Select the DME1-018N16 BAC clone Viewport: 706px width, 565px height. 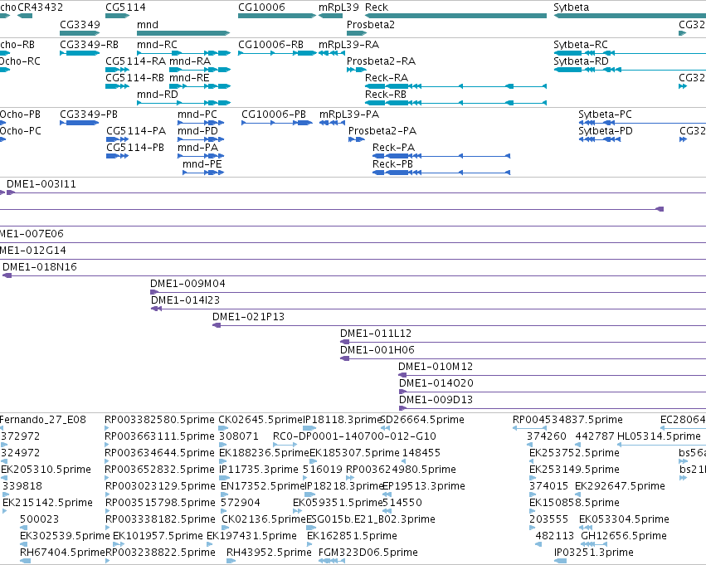click(x=354, y=275)
